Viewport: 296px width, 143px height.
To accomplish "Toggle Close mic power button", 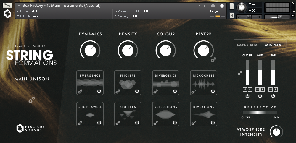I will click(x=247, y=96).
